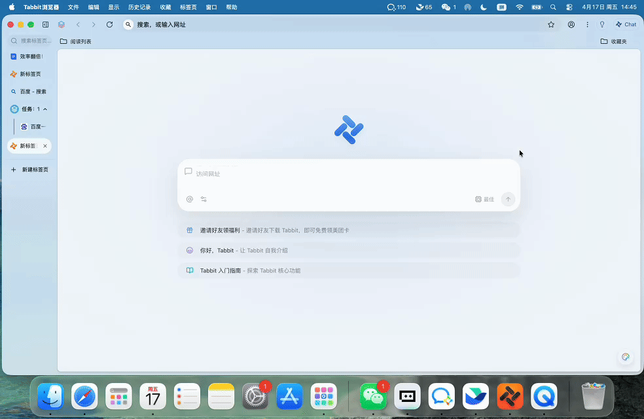Go forward with the right arrow
644x419 pixels.
(94, 25)
